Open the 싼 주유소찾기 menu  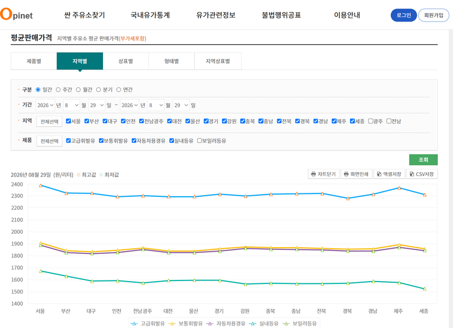tap(84, 15)
